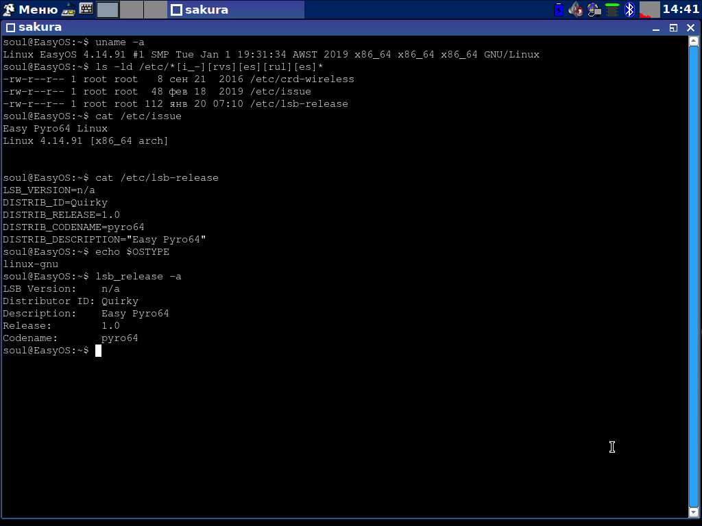Image resolution: width=702 pixels, height=526 pixels.
Task: Click the memory chip tray icon
Action: point(612,10)
